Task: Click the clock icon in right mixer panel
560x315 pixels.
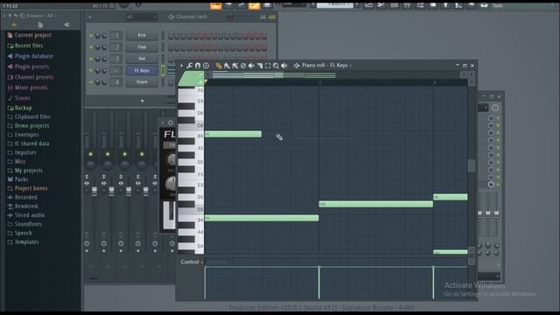Action: coord(495,108)
